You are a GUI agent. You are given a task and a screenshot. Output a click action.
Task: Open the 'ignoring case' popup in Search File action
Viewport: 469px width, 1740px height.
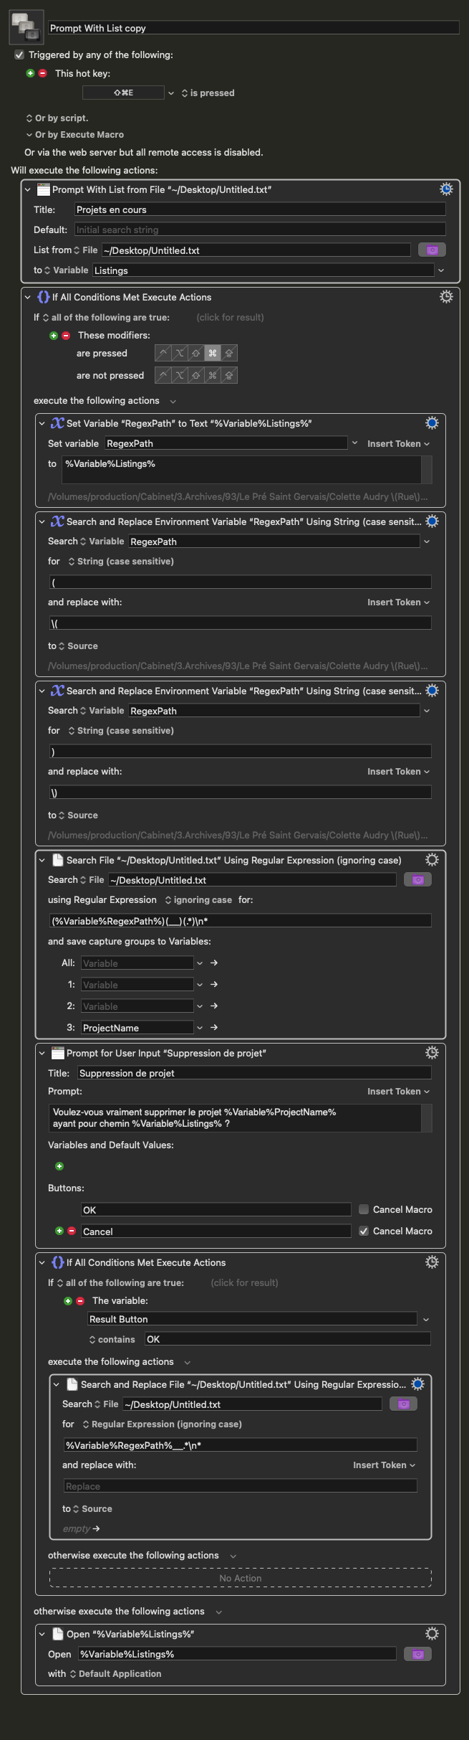click(x=198, y=899)
